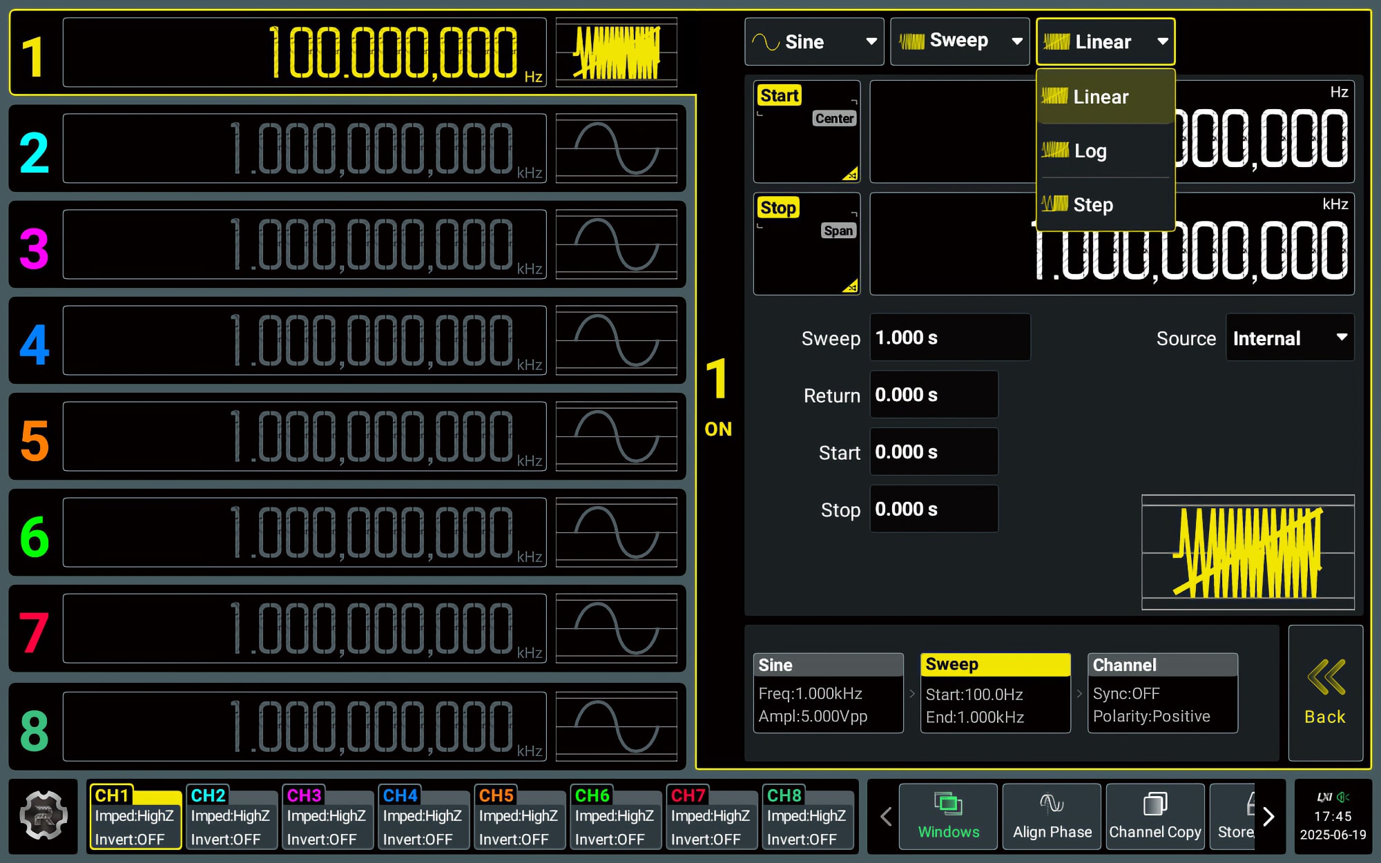Edit channel 1 frequency 100.000,000 Hz

click(305, 52)
